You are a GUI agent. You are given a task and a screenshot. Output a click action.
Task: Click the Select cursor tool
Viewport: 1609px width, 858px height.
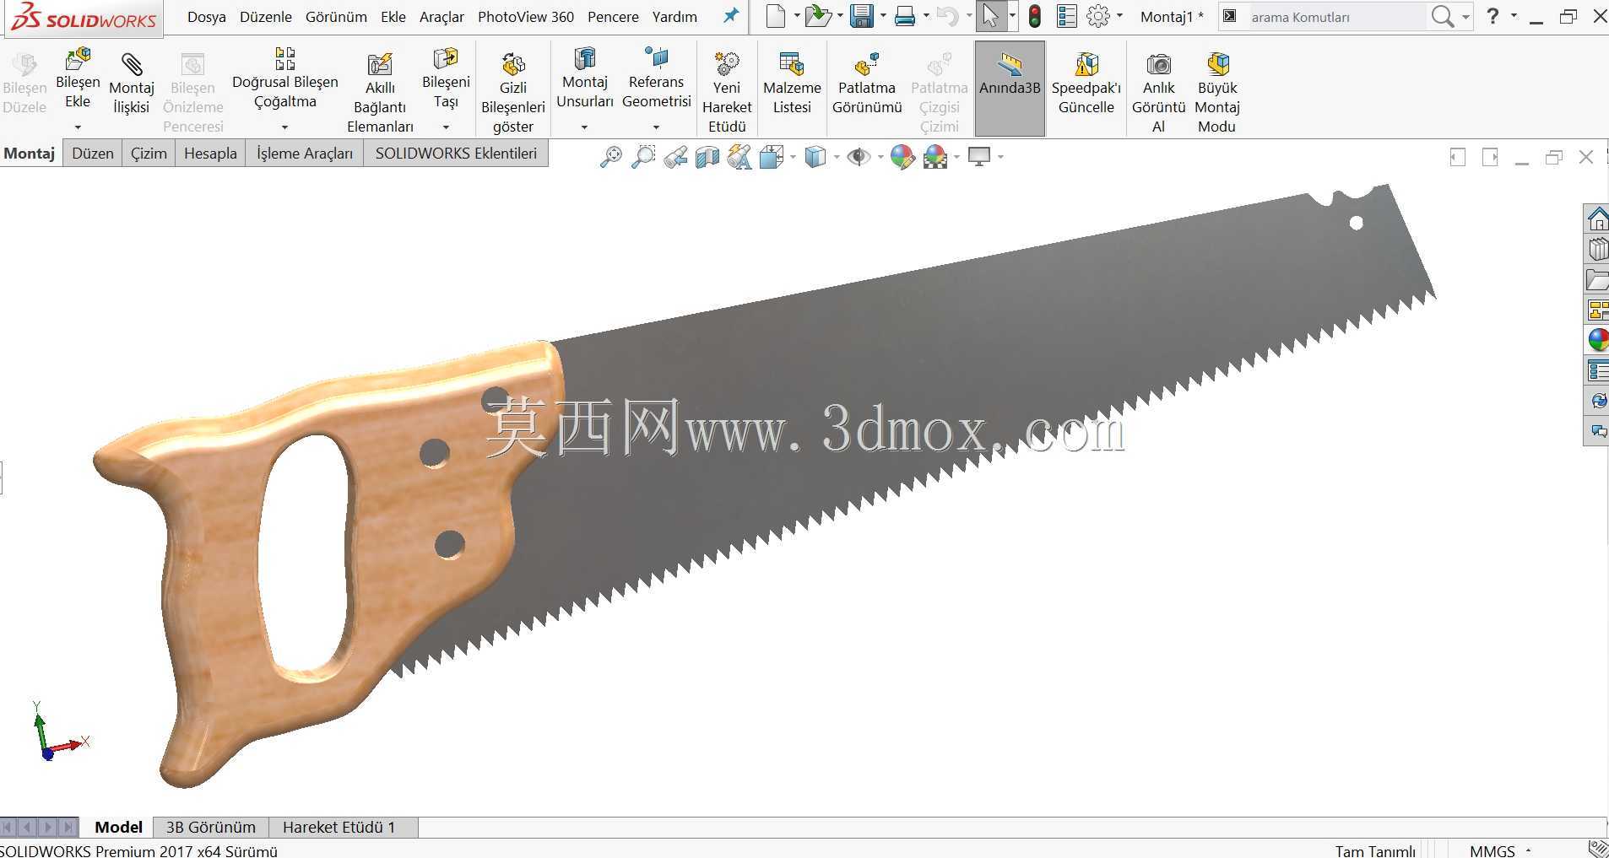[x=990, y=16]
